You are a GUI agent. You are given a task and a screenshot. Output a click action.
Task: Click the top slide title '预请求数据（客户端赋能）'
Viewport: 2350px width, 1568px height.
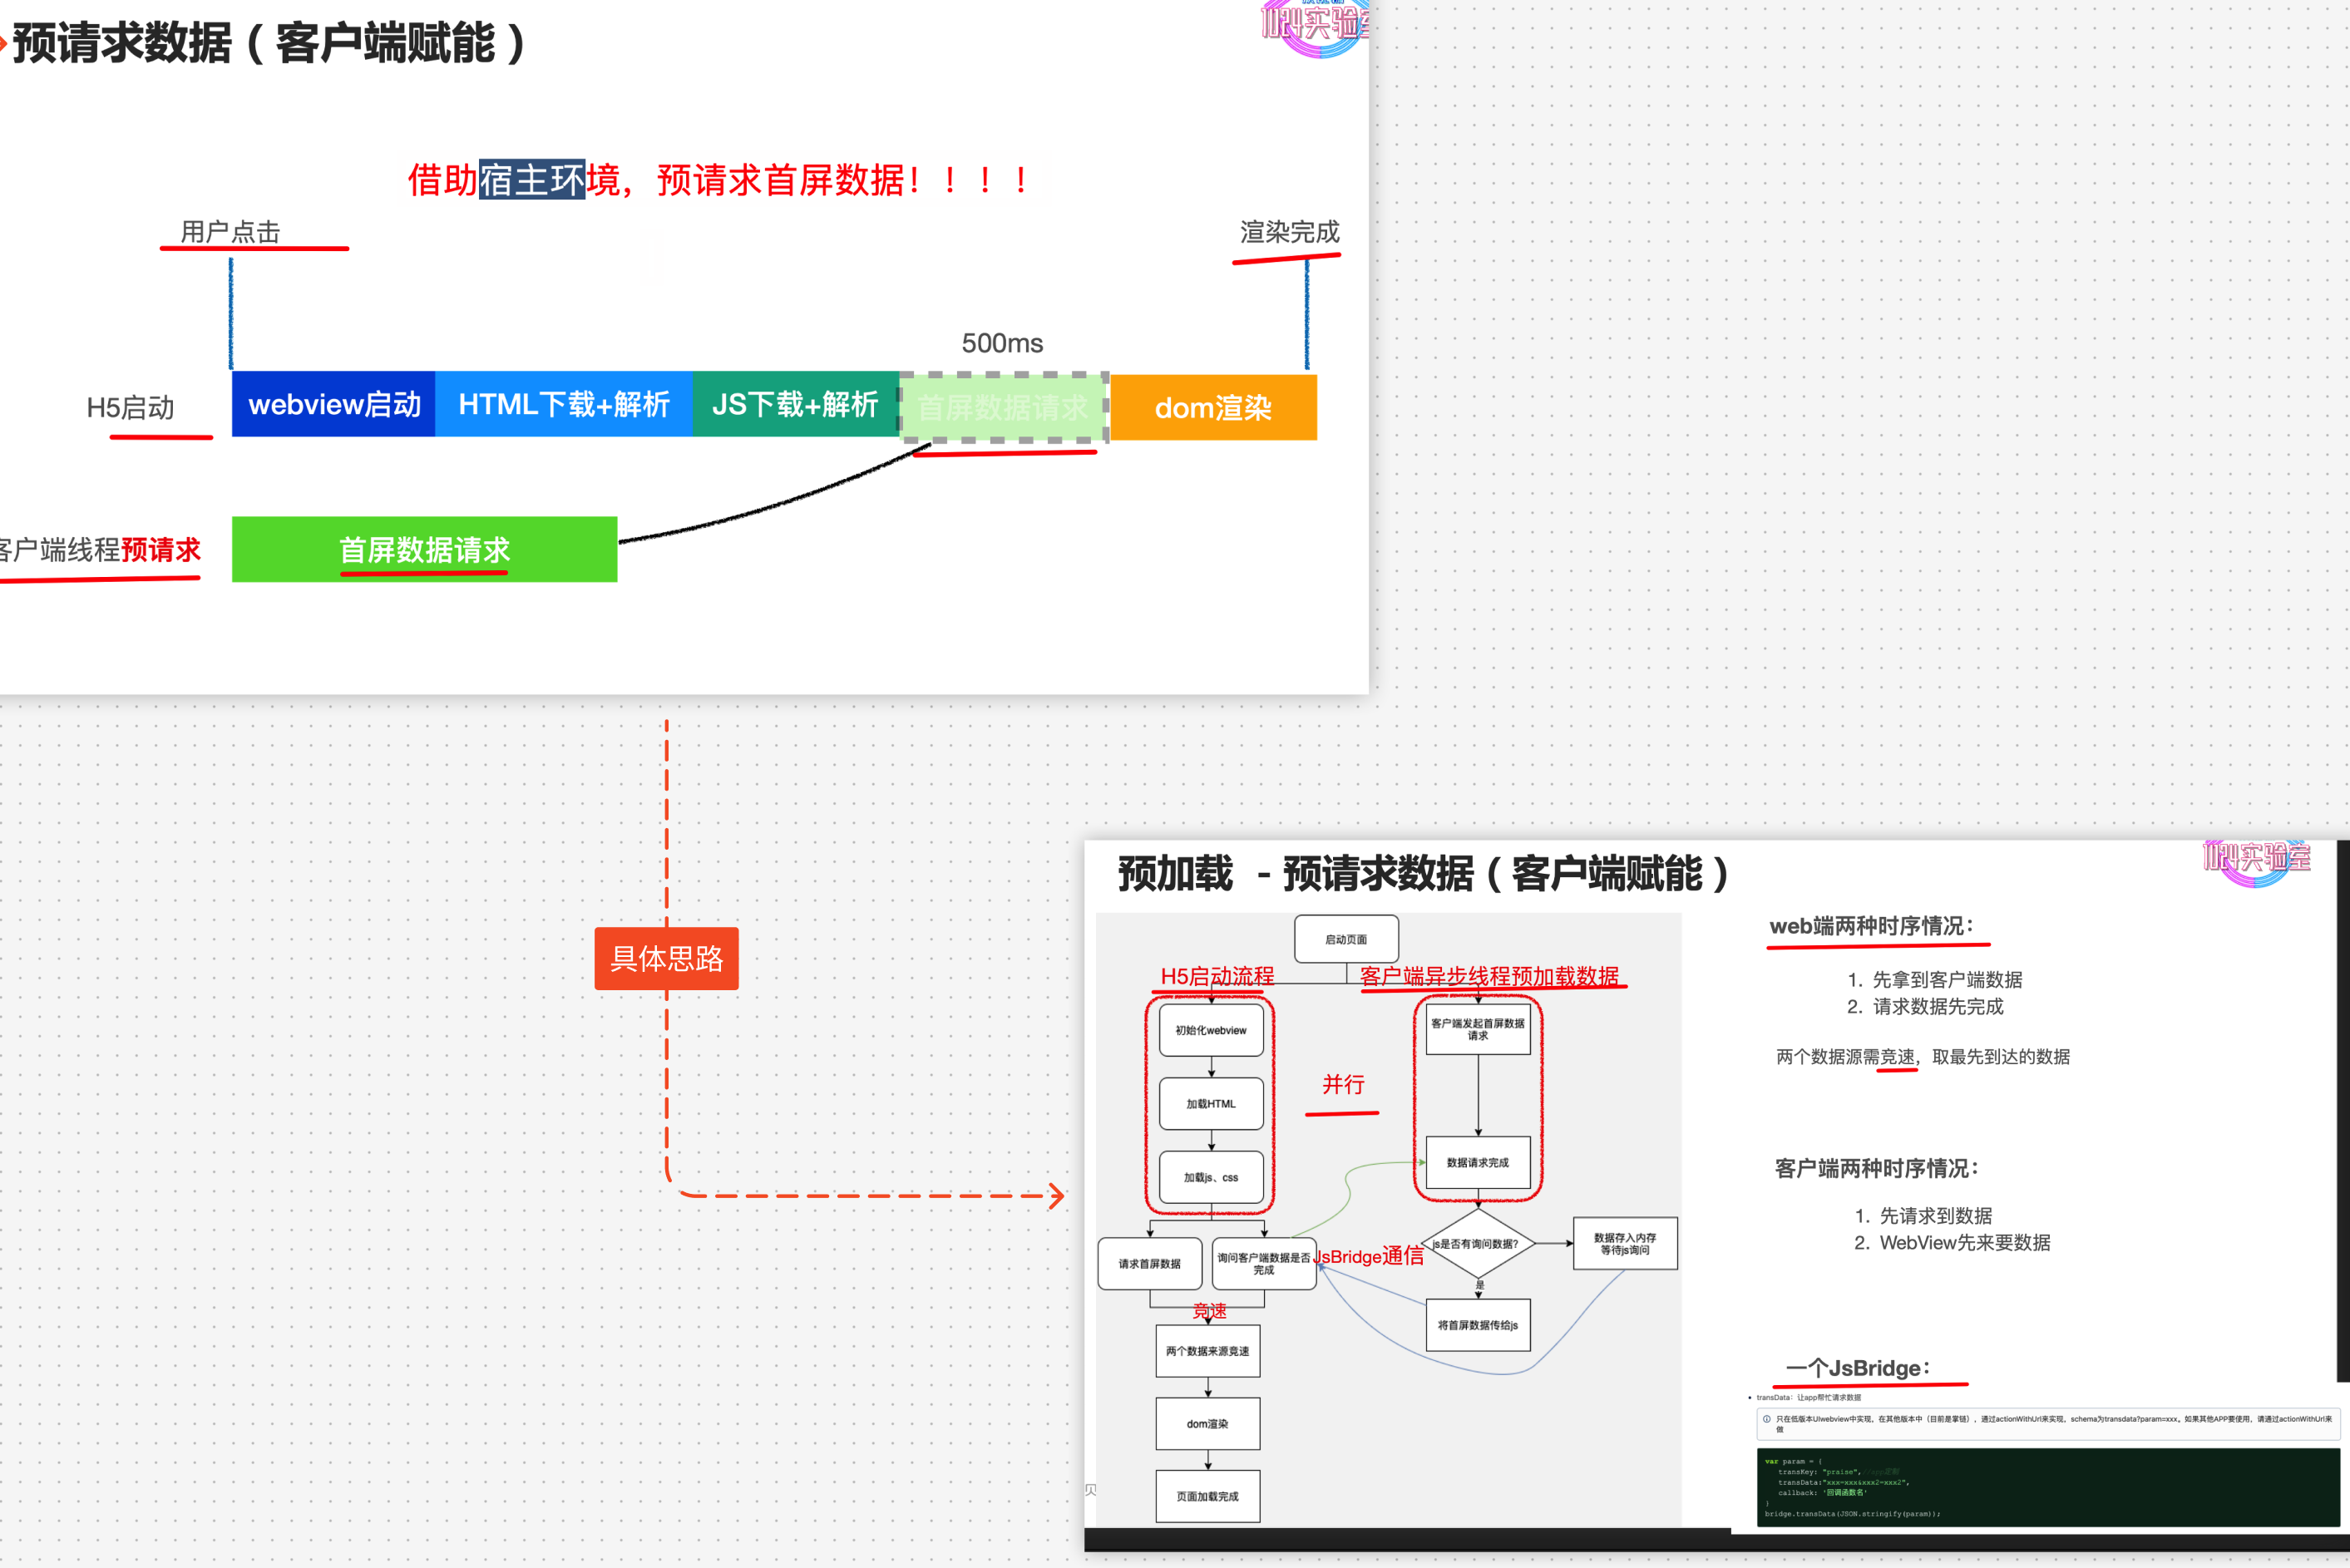pos(270,43)
